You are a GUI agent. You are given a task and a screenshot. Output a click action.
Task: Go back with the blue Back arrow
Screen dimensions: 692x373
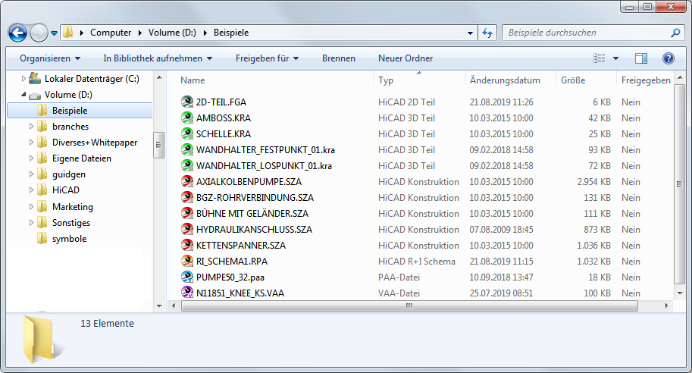[17, 33]
